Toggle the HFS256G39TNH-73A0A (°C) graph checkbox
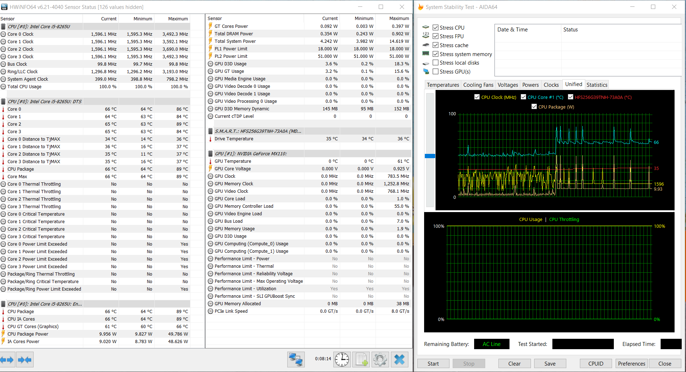686x372 pixels. pyautogui.click(x=571, y=97)
